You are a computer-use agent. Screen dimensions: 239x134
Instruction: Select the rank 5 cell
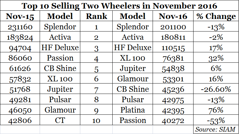pyautogui.click(x=96, y=69)
